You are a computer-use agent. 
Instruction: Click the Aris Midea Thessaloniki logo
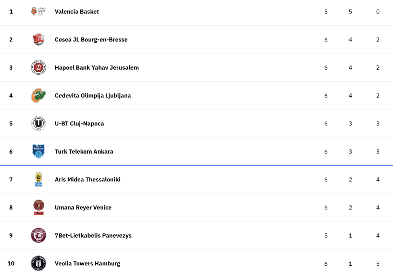click(x=38, y=179)
